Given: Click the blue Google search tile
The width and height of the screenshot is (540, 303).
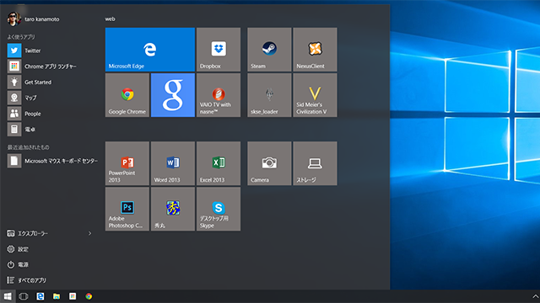Looking at the screenshot, I should (x=173, y=95).
